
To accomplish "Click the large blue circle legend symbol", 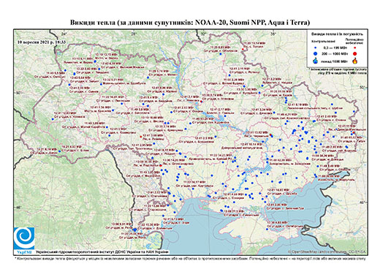I will pyautogui.click(x=316, y=53).
